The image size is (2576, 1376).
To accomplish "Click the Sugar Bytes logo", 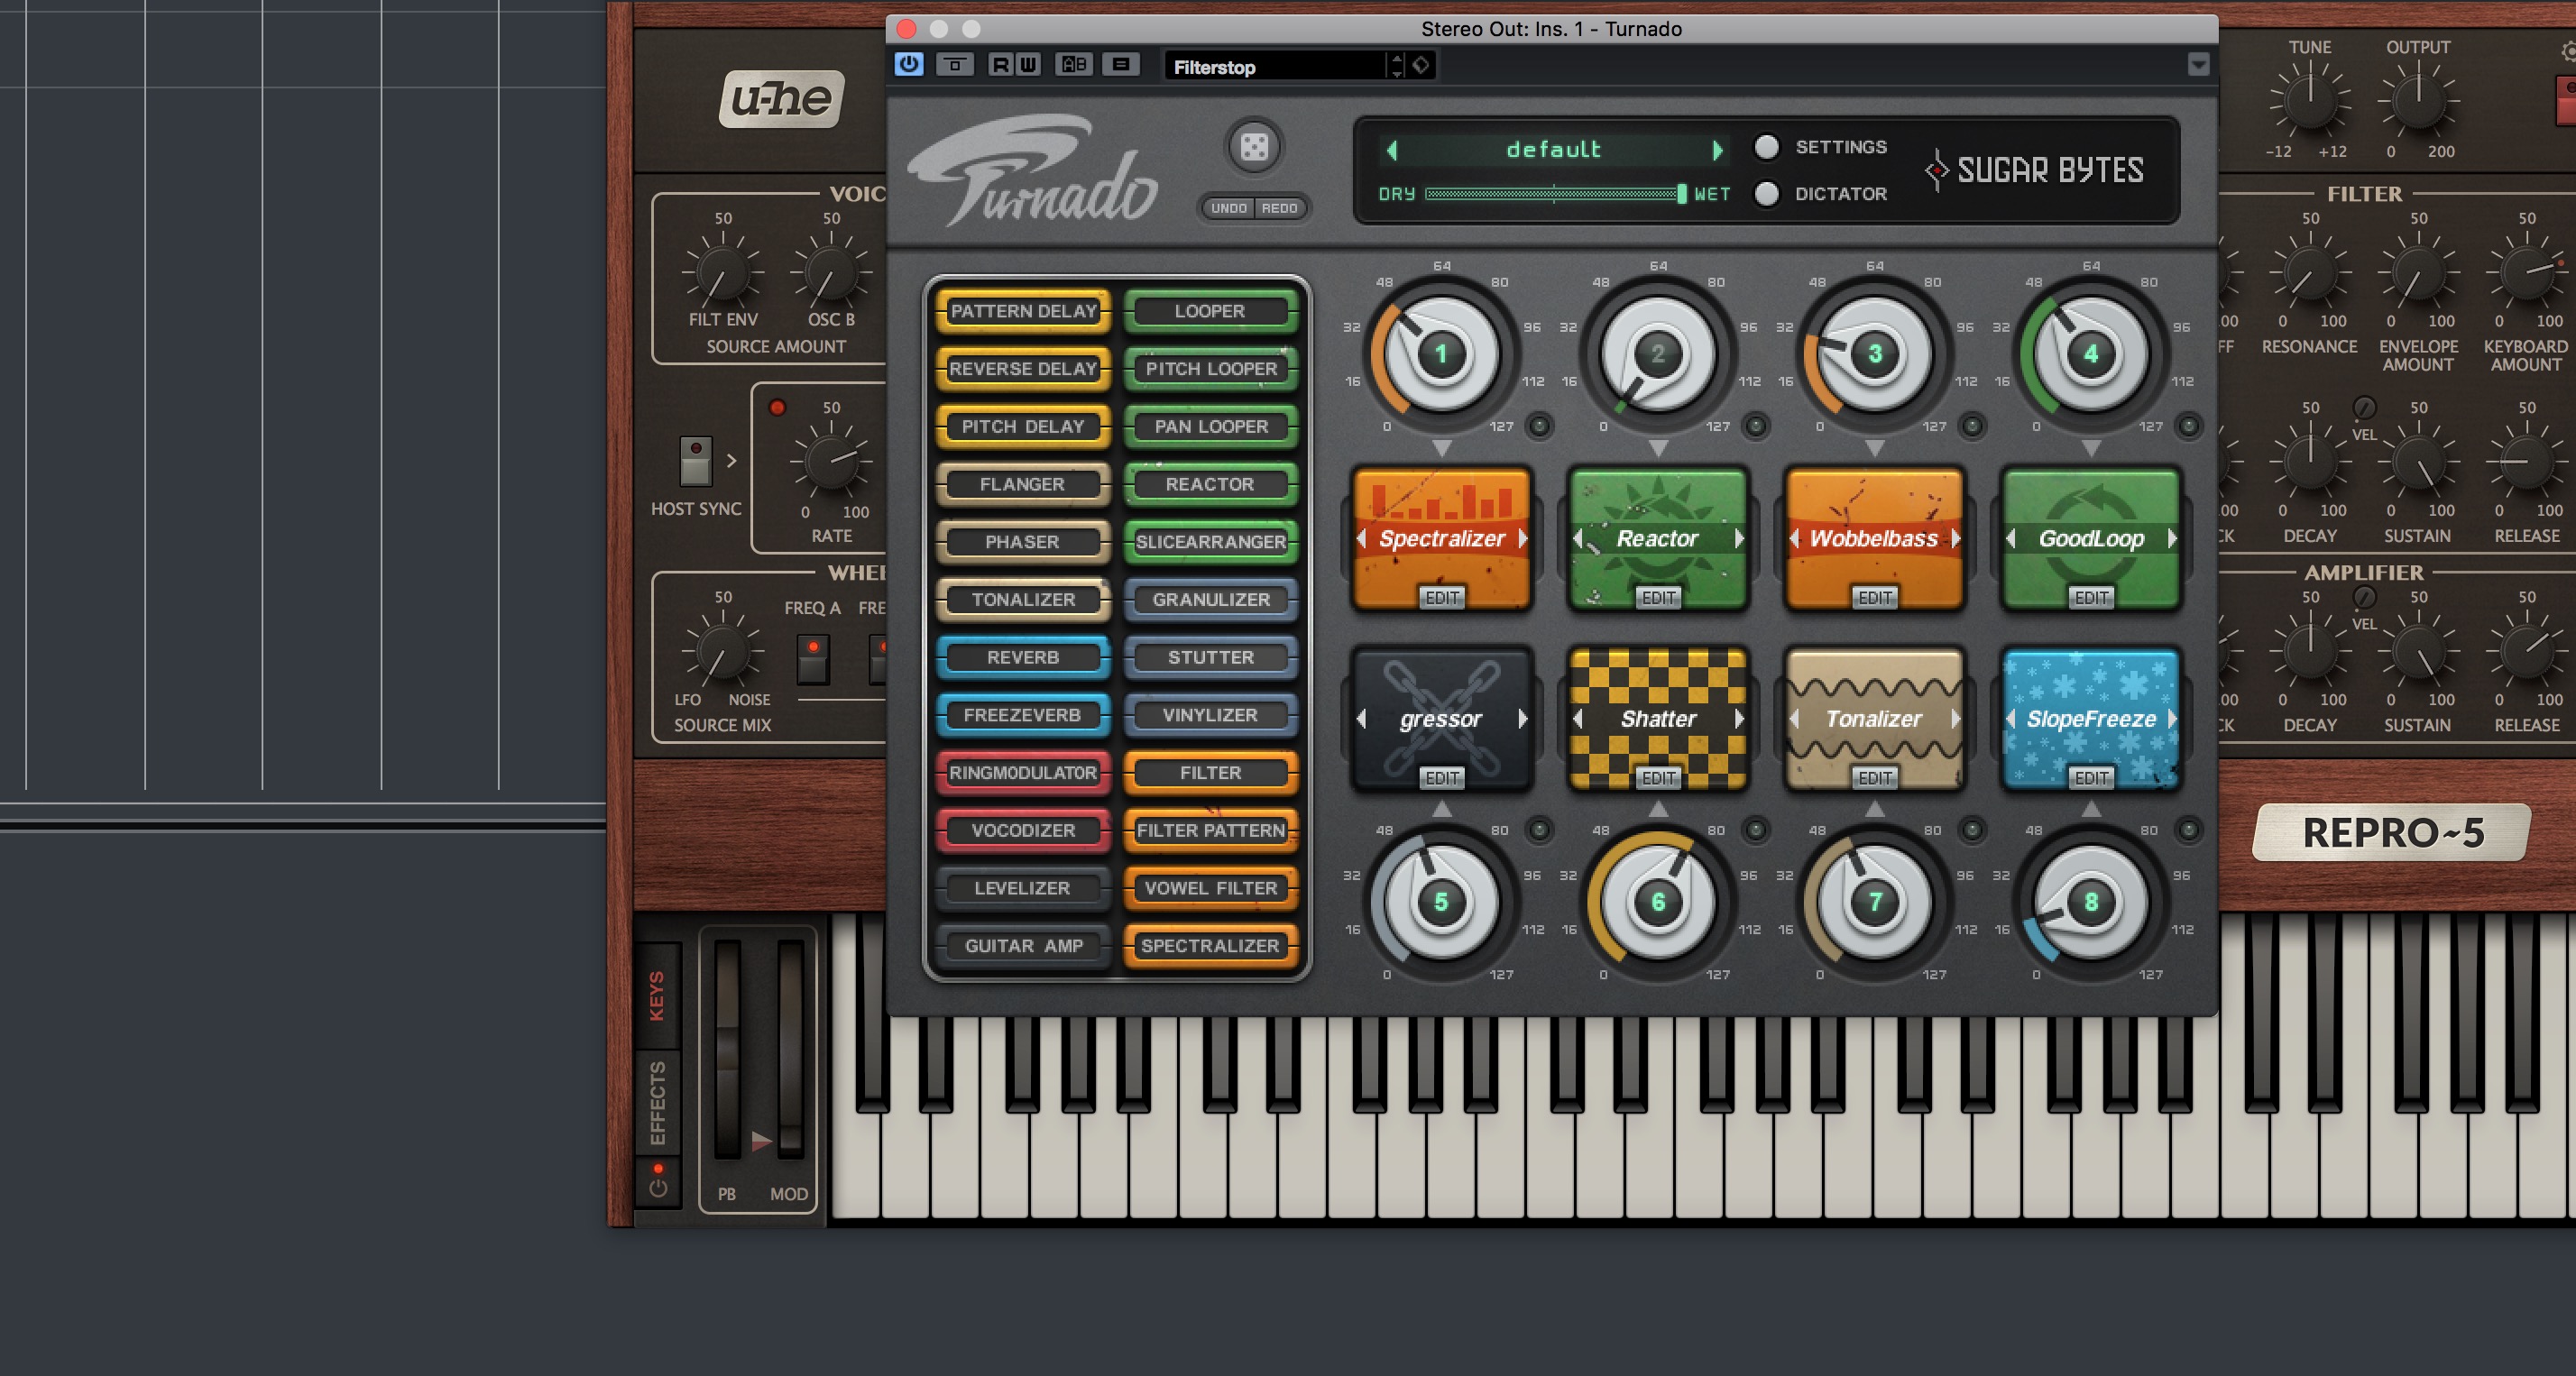I will click(x=2035, y=170).
